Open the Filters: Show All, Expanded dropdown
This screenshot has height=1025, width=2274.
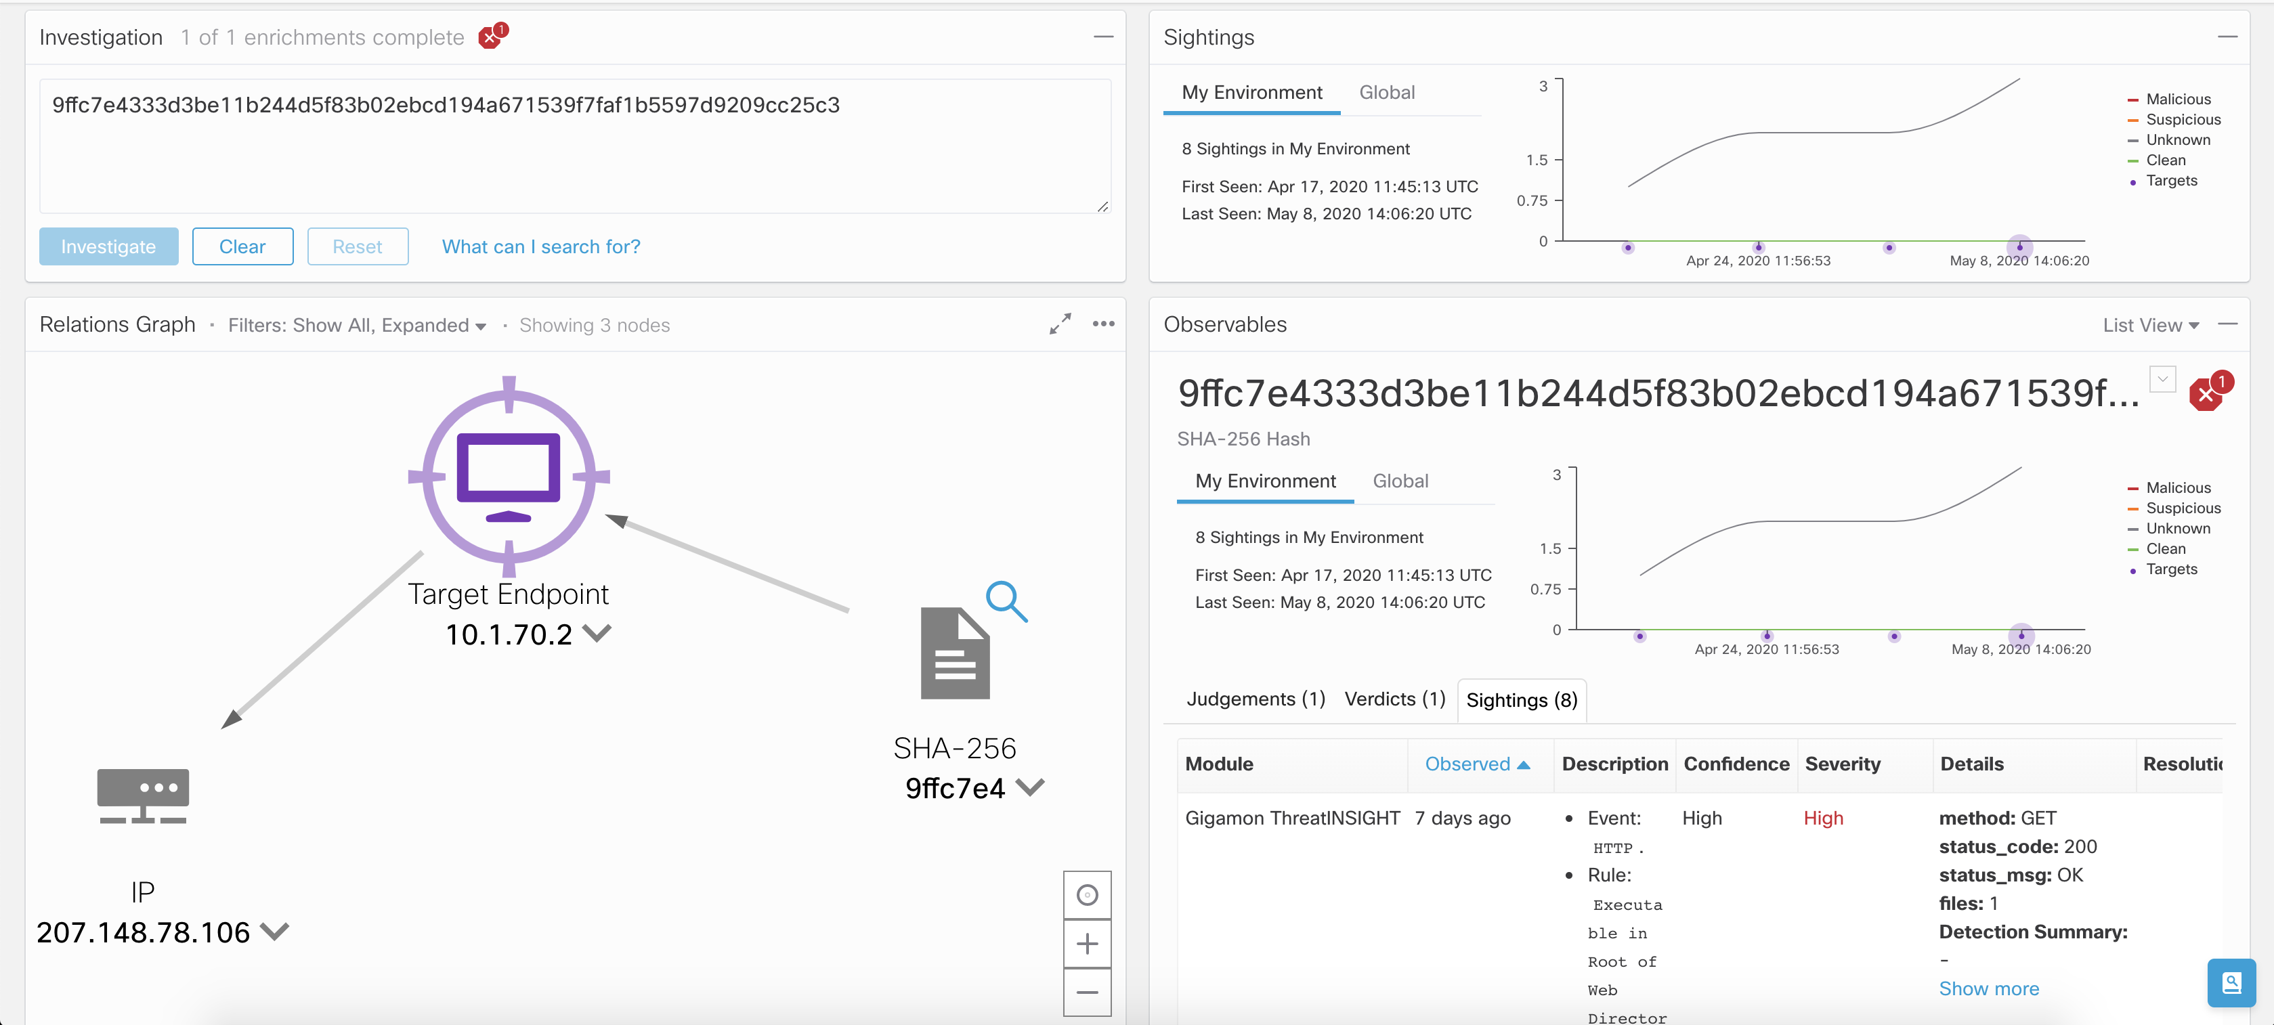pos(357,326)
